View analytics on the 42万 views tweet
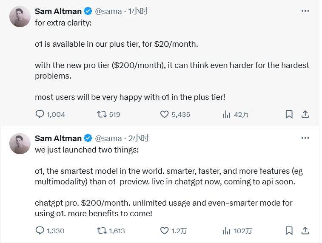The image size is (322, 243). point(227,114)
